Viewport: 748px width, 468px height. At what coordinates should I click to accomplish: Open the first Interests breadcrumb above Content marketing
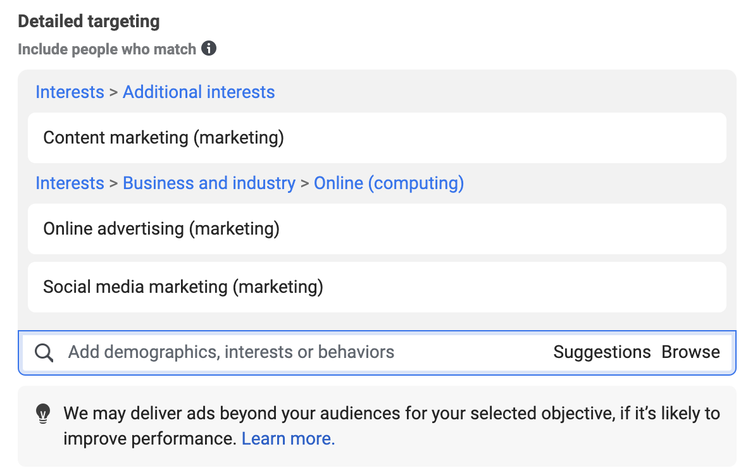(70, 92)
